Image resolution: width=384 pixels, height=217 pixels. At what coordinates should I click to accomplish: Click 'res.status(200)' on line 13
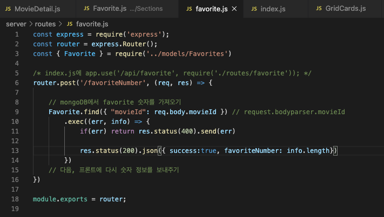coord(109,151)
